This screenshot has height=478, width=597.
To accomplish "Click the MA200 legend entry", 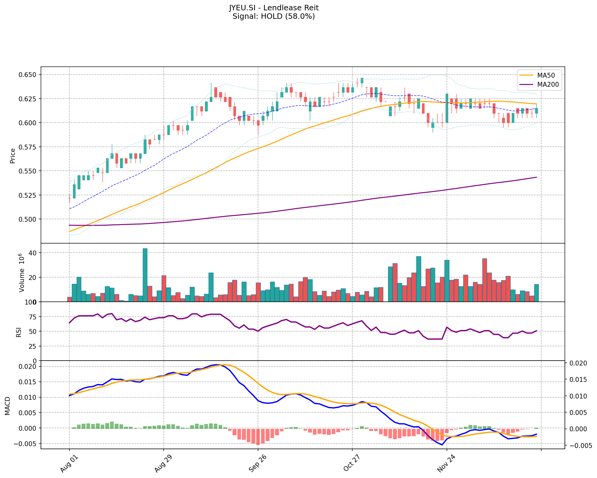I will (x=548, y=85).
